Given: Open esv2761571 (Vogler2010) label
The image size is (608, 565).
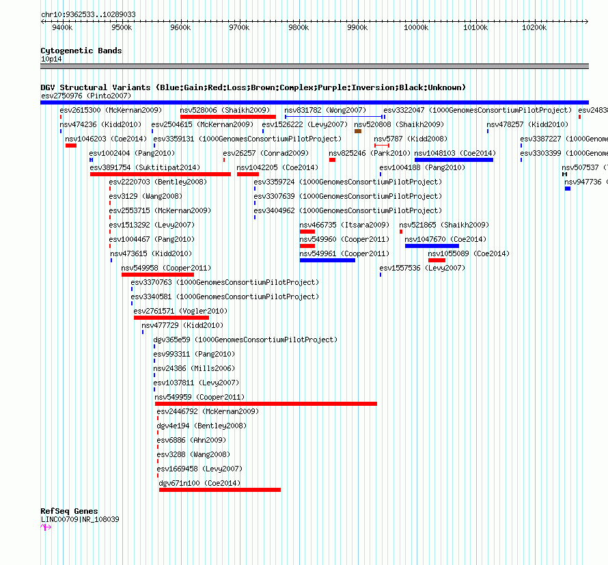Looking at the screenshot, I should (x=181, y=311).
